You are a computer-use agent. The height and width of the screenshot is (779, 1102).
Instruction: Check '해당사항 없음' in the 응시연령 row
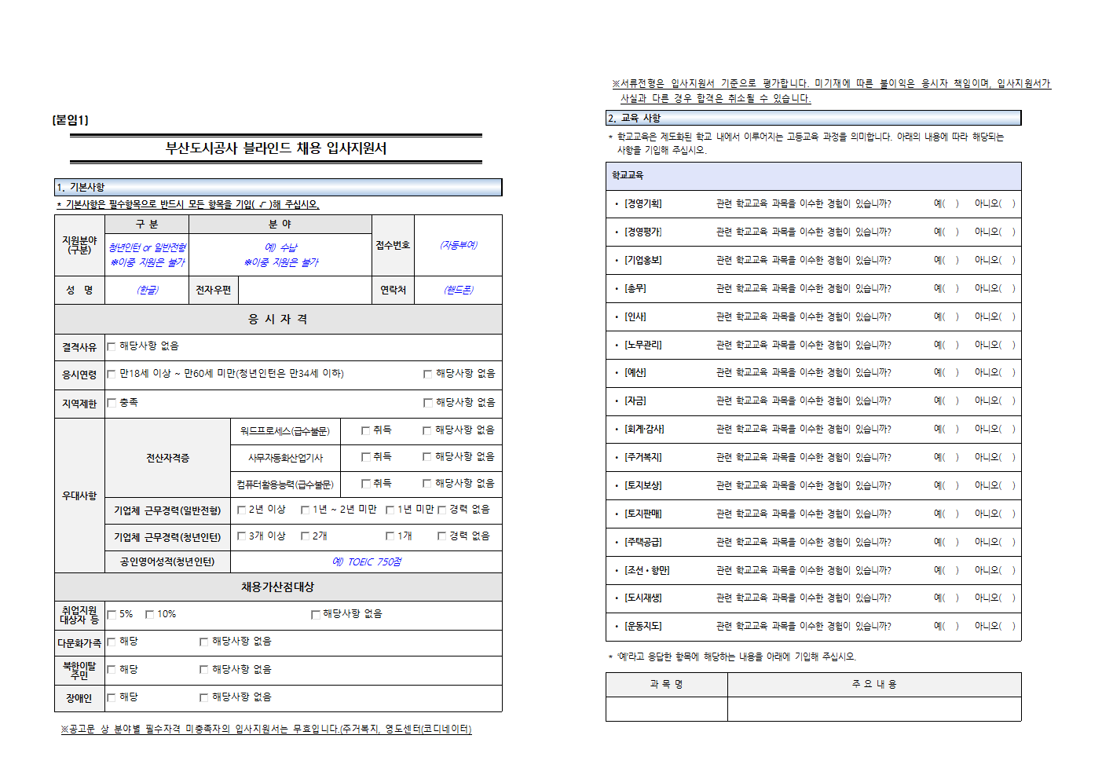[428, 374]
